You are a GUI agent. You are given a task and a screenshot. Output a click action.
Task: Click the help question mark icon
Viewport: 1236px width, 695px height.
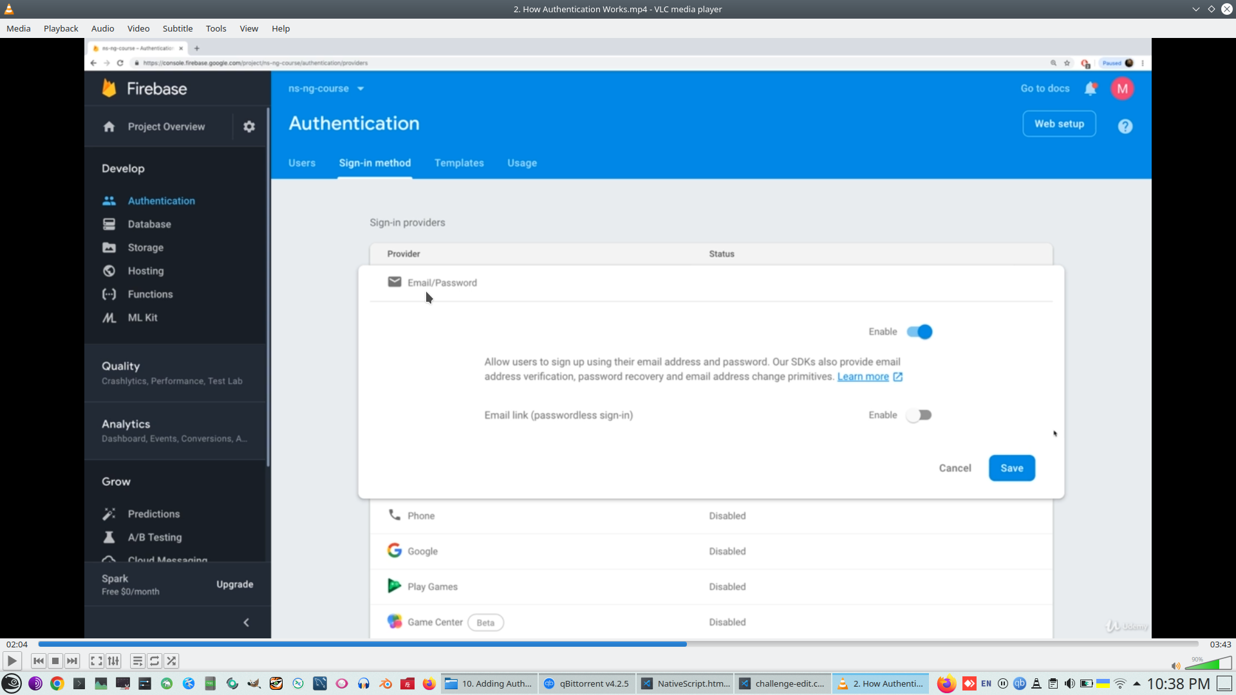(1125, 127)
